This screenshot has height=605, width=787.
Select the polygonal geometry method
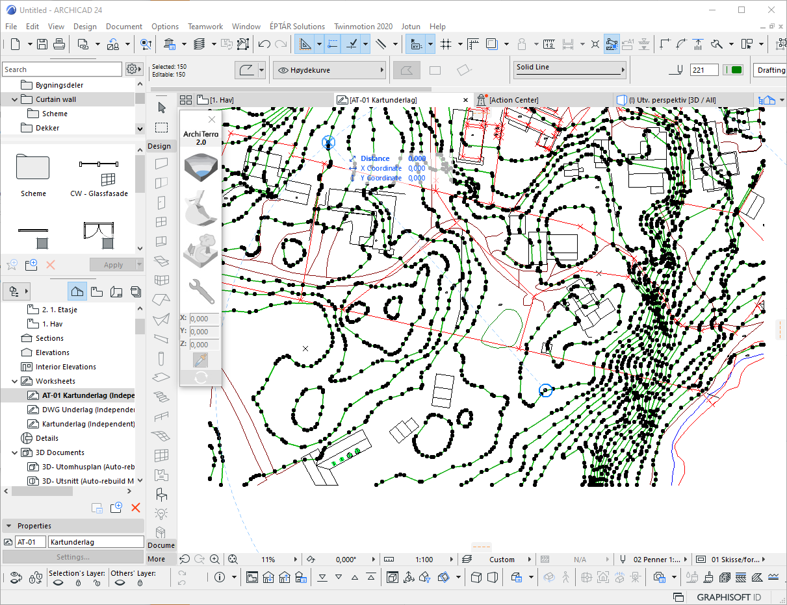click(407, 69)
